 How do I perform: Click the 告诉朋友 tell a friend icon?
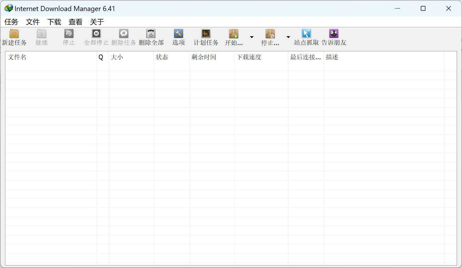pos(334,34)
